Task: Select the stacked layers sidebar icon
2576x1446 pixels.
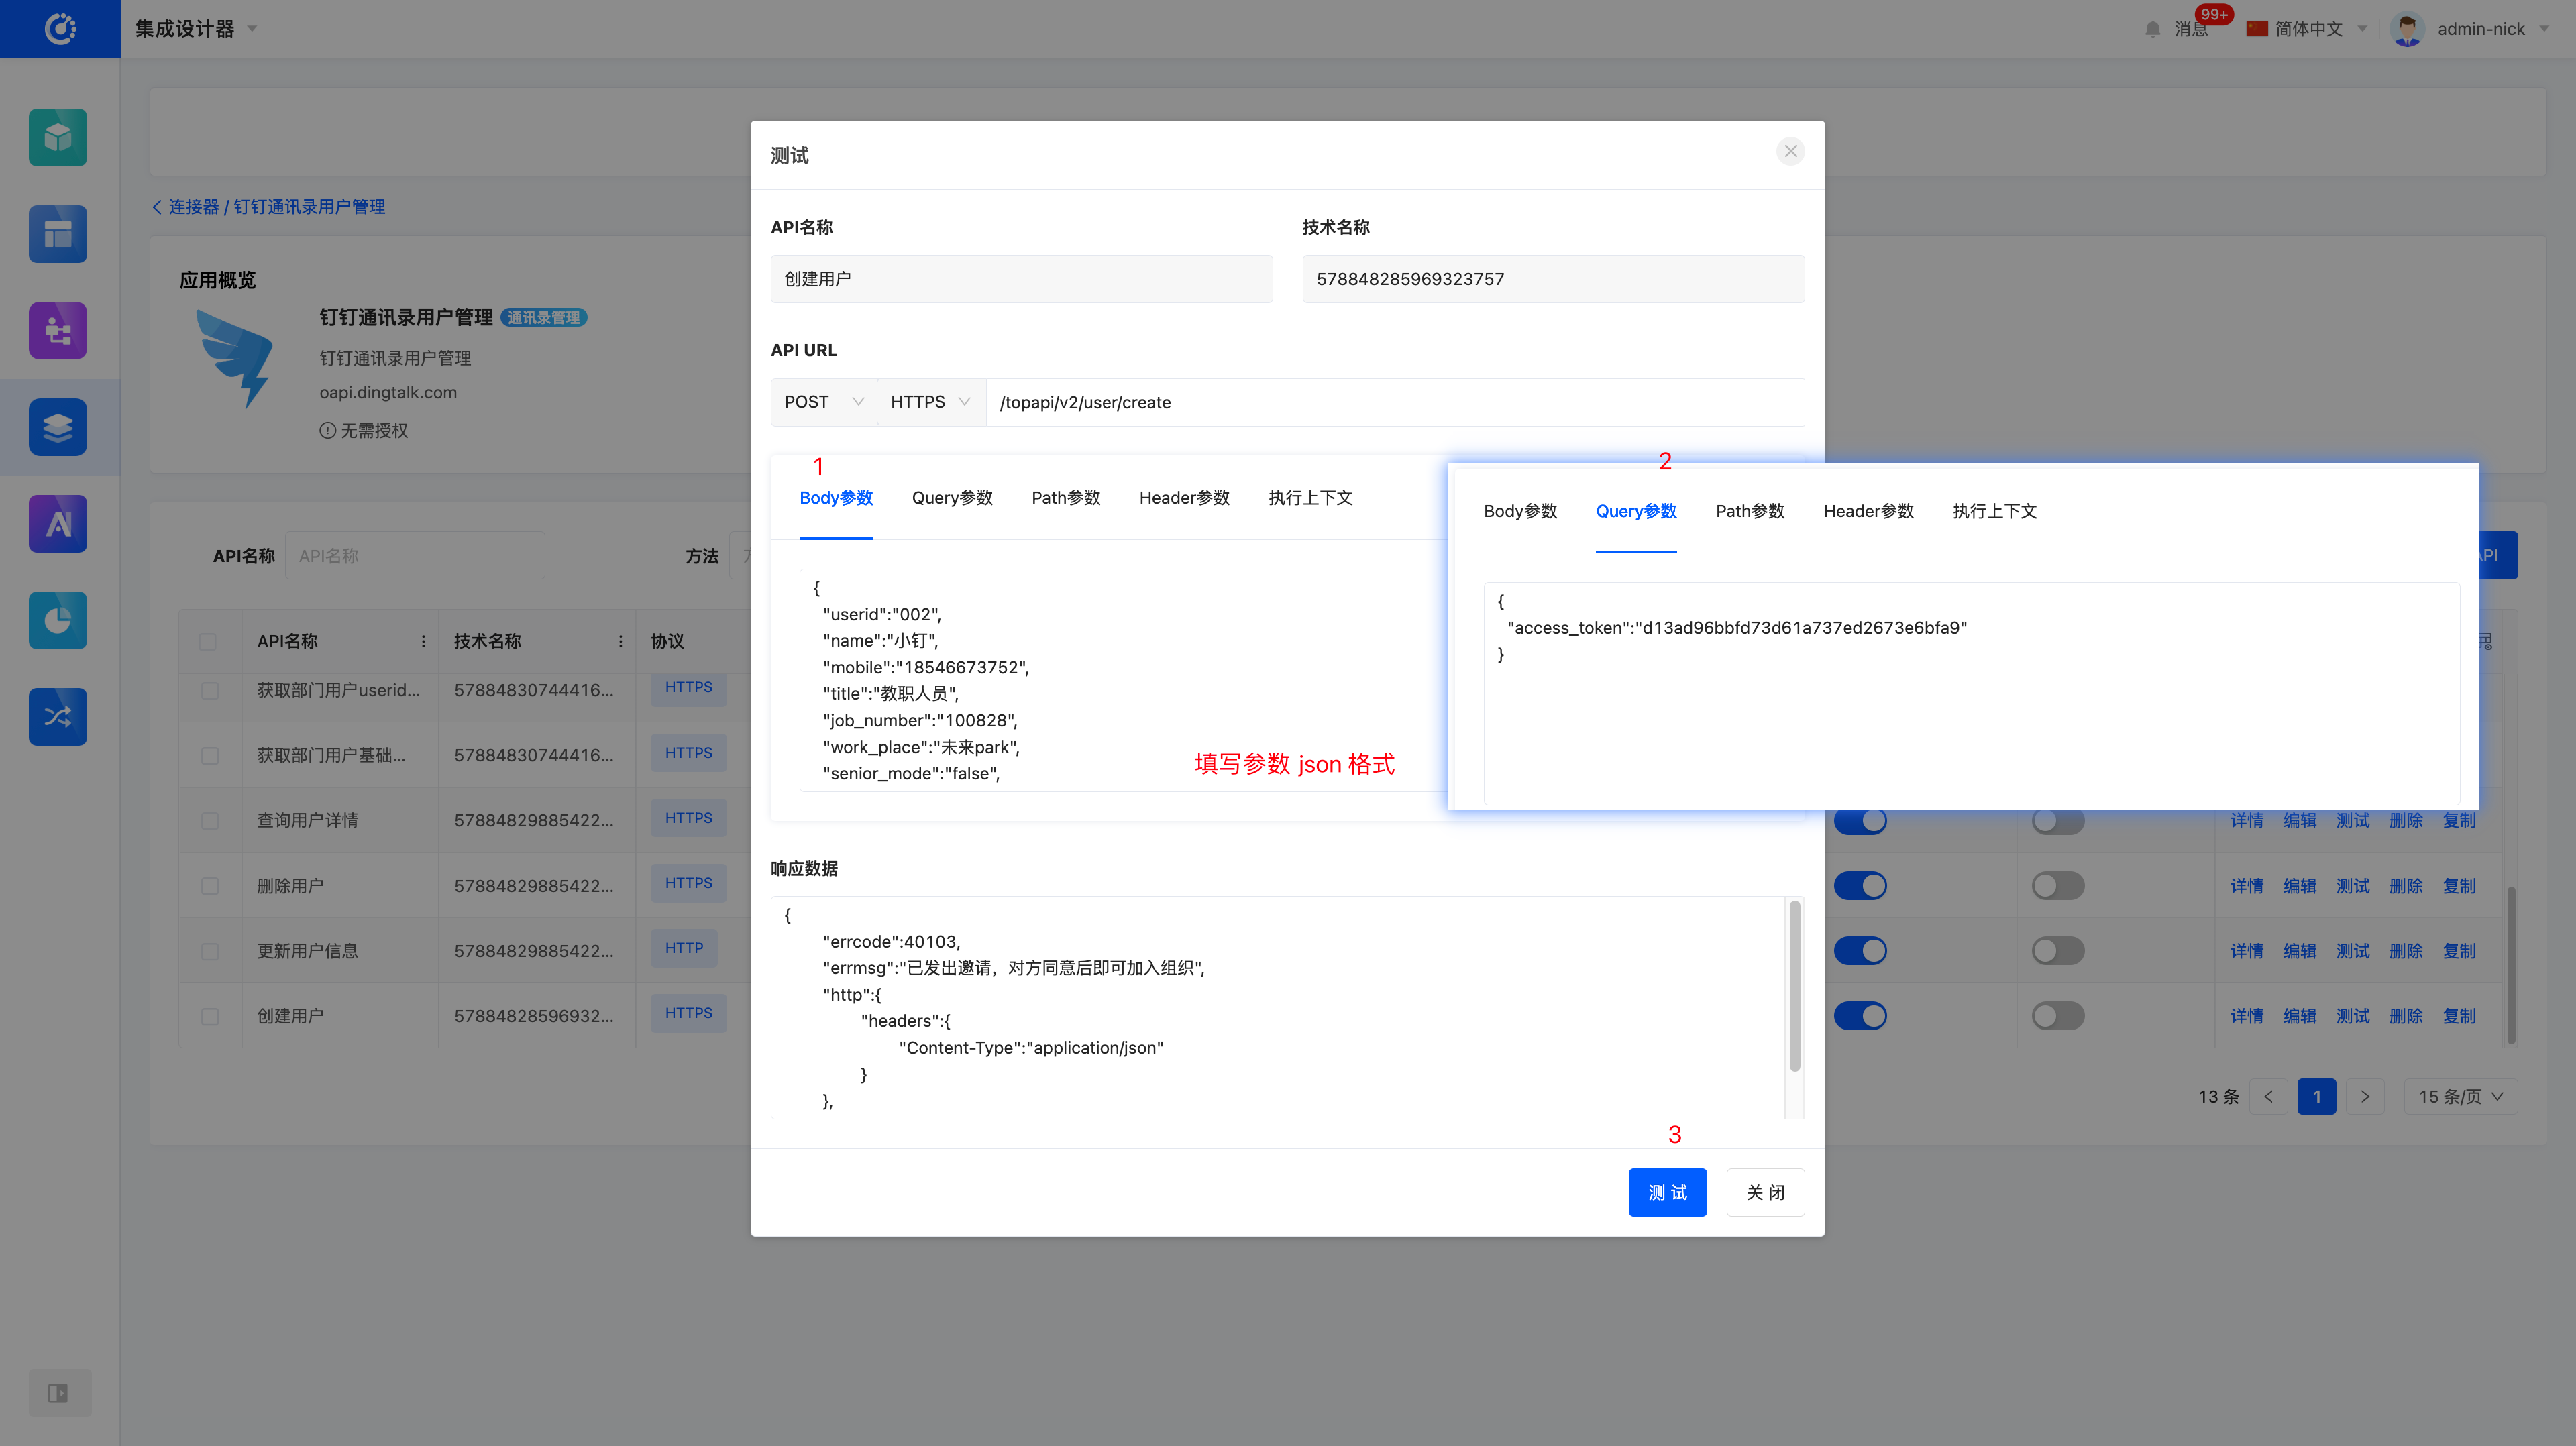Action: [x=58, y=427]
